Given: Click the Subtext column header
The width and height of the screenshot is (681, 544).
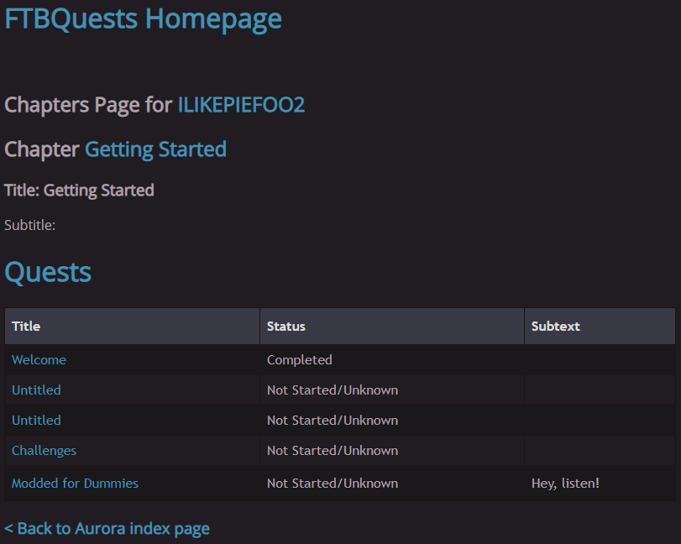Looking at the screenshot, I should [555, 326].
